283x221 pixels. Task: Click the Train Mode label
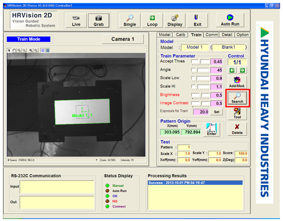pos(28,39)
